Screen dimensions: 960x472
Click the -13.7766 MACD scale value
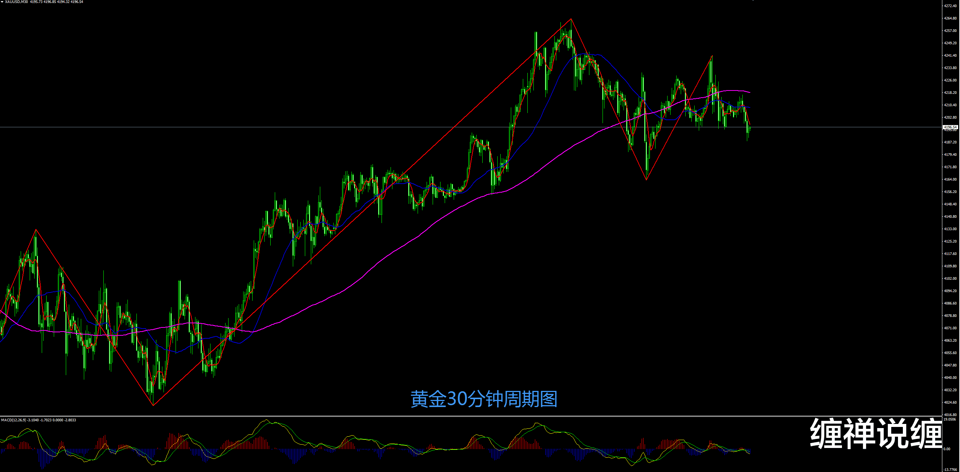click(x=951, y=469)
